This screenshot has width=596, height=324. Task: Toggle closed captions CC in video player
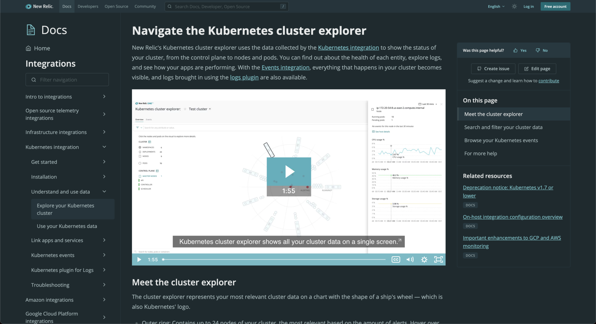tap(396, 259)
